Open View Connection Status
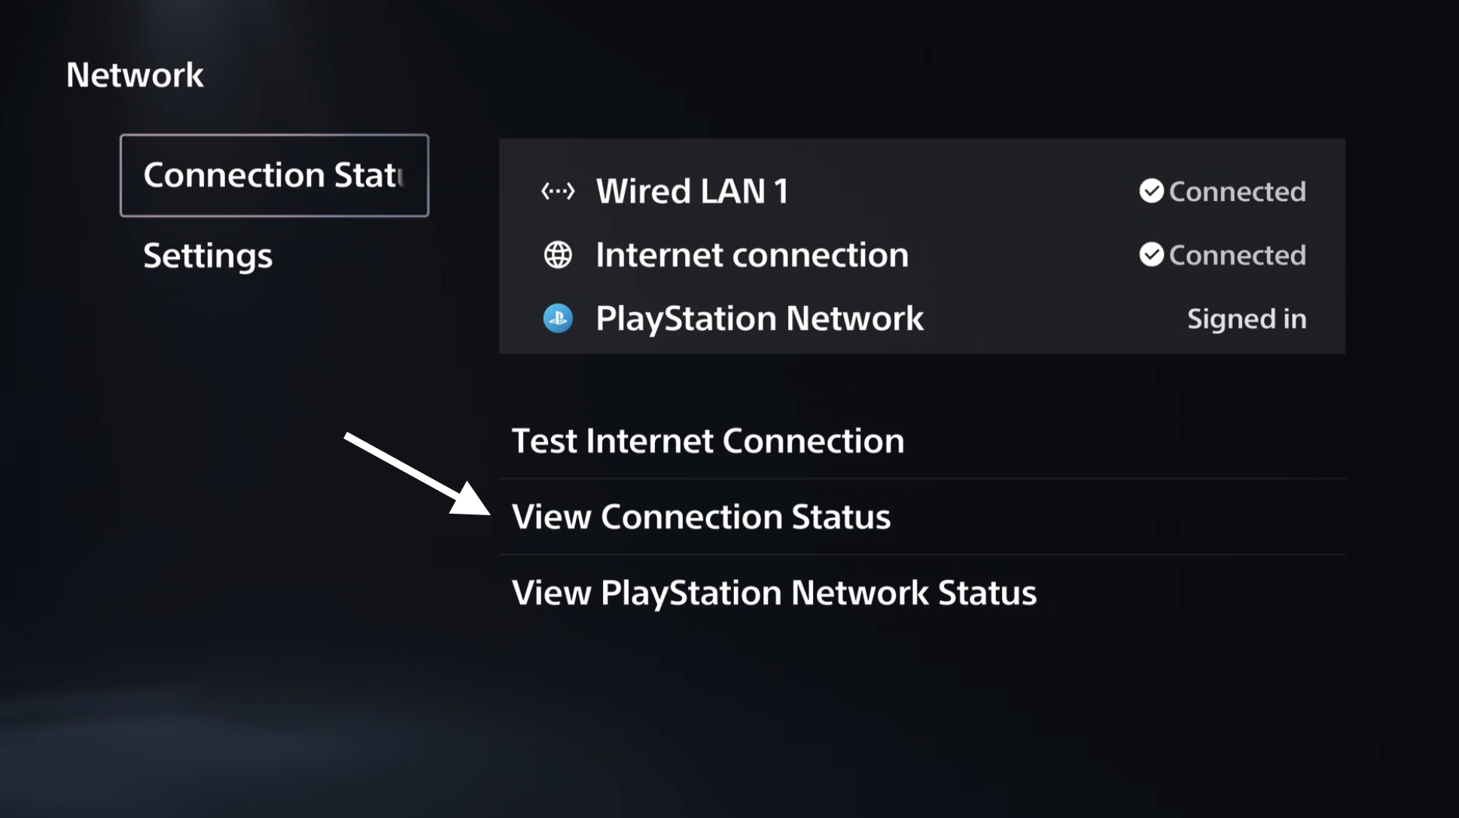Image resolution: width=1459 pixels, height=818 pixels. [701, 517]
